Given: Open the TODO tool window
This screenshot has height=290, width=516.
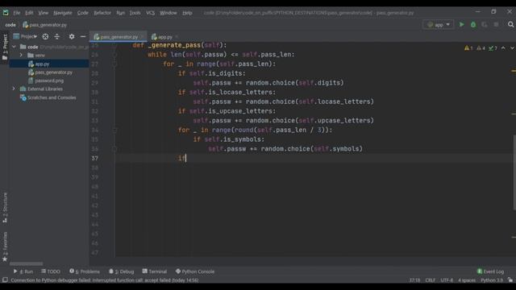Looking at the screenshot, I should [x=51, y=271].
